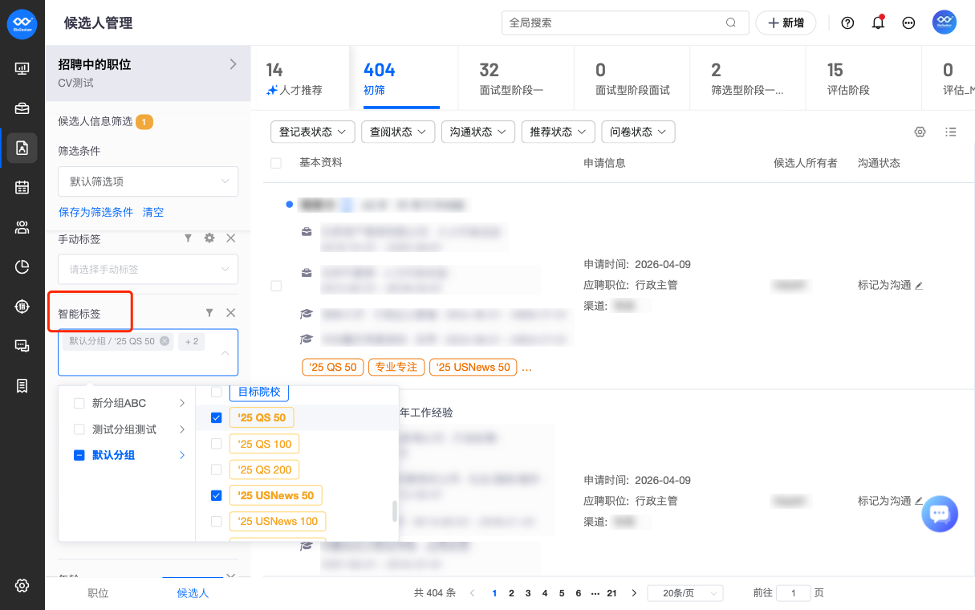Open the briefcase jobs icon in sidebar
Viewport: 975px width, 610px height.
click(x=22, y=108)
